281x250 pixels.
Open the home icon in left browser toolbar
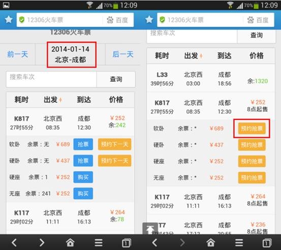click(x=70, y=243)
